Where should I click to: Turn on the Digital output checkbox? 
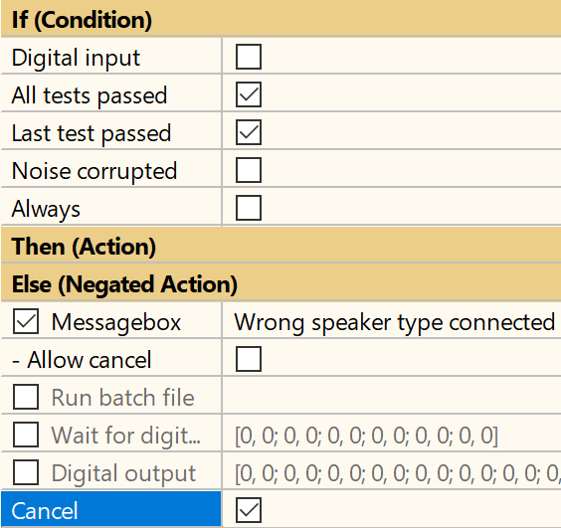tap(26, 472)
